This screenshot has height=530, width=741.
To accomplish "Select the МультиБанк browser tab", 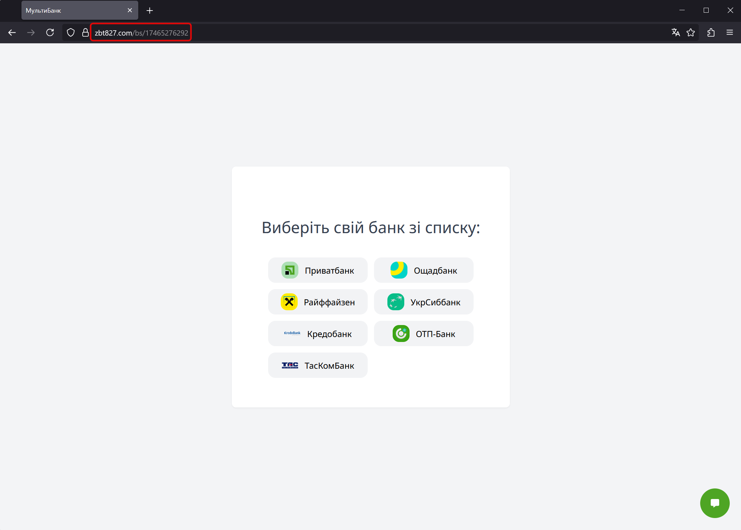I will [80, 11].
